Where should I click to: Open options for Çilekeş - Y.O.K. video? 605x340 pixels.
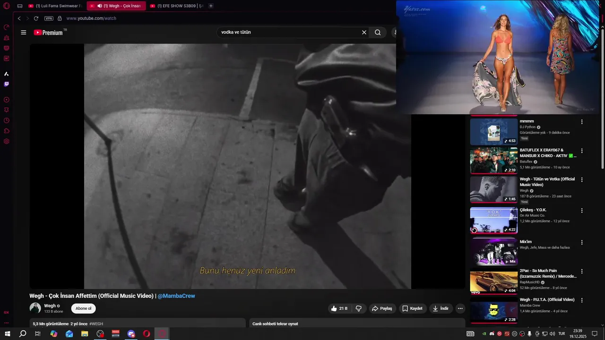[x=582, y=211]
